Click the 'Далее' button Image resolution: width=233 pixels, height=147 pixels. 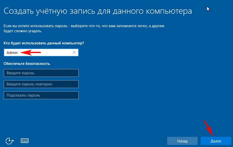pyautogui.click(x=216, y=141)
